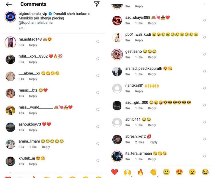
Task: Choose the clapping hands emoji reaction
Action: pyautogui.click(x=154, y=172)
